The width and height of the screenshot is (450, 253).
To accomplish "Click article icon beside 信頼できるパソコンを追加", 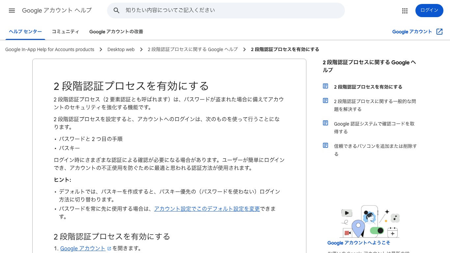I will pyautogui.click(x=325, y=145).
